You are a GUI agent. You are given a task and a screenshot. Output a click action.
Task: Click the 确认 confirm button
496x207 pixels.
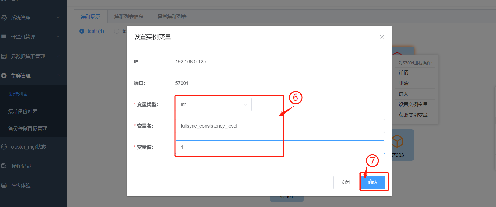tap(372, 182)
